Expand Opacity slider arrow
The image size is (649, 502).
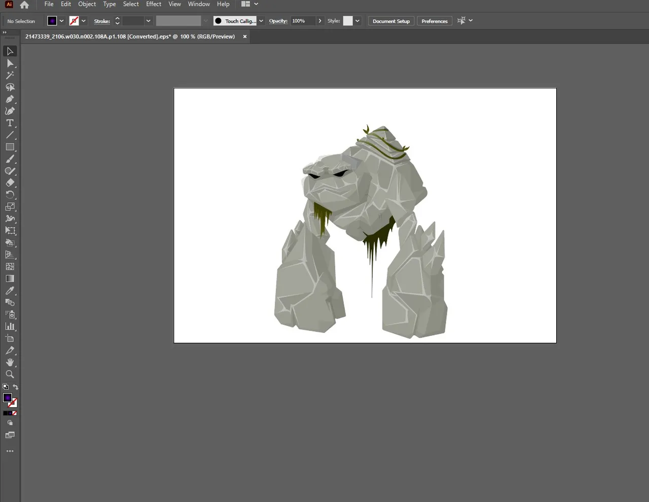click(319, 21)
